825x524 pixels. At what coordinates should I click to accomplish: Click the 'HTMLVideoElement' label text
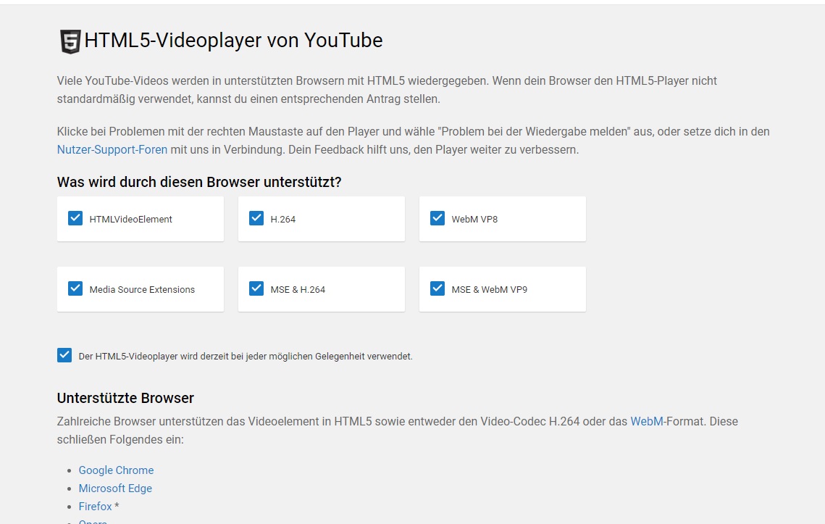pos(130,219)
